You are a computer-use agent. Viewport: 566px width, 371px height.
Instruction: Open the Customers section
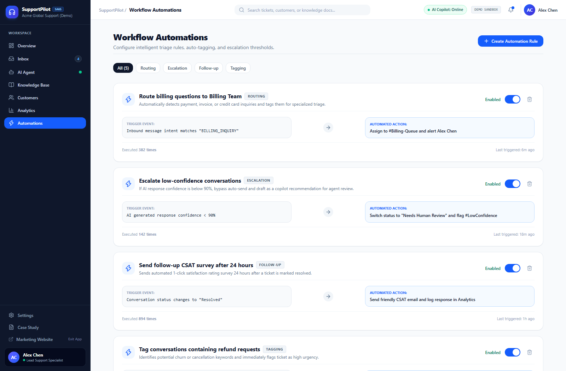(x=45, y=98)
